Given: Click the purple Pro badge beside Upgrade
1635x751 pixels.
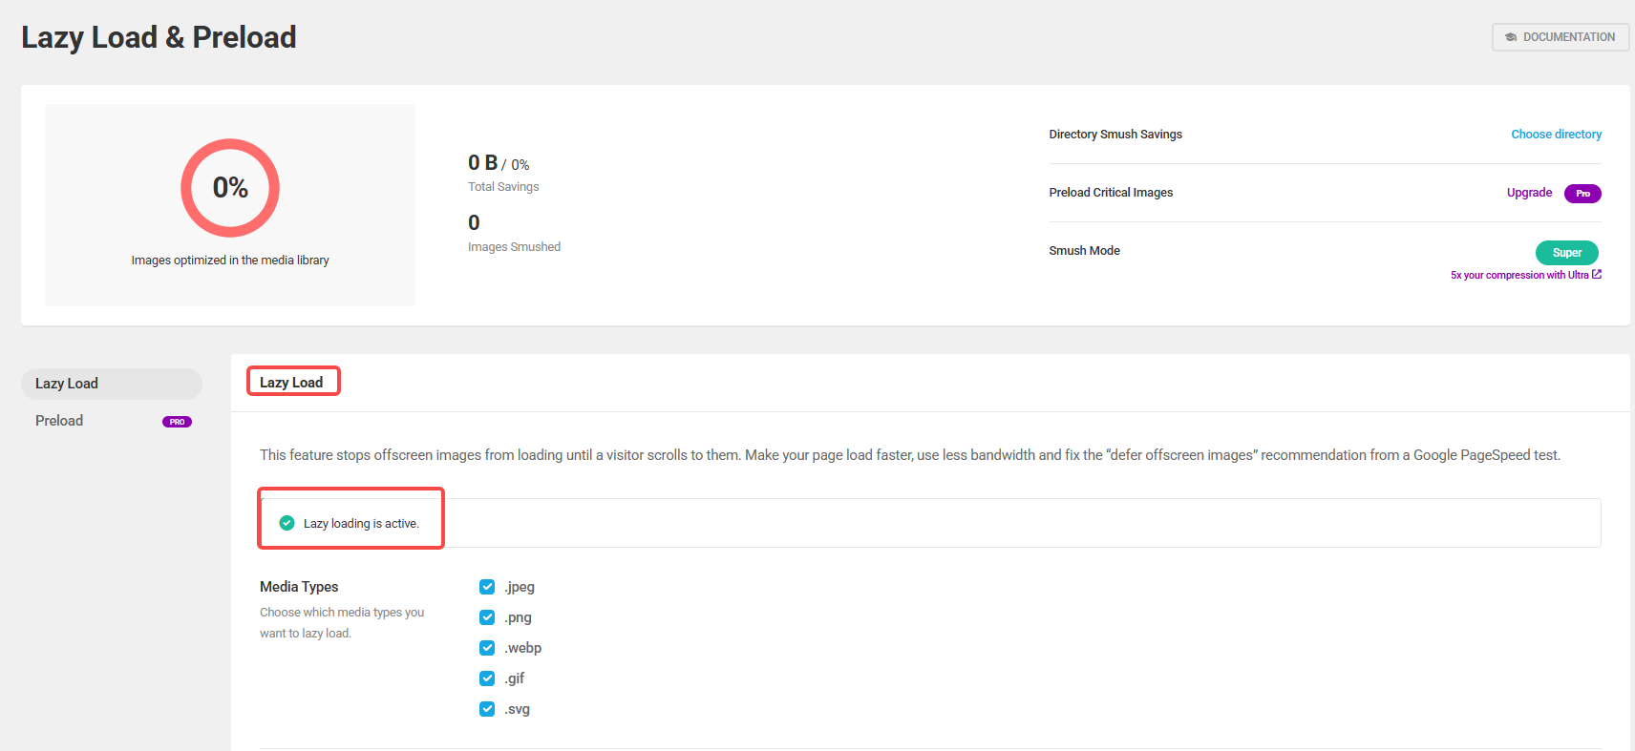Looking at the screenshot, I should pyautogui.click(x=1582, y=194).
